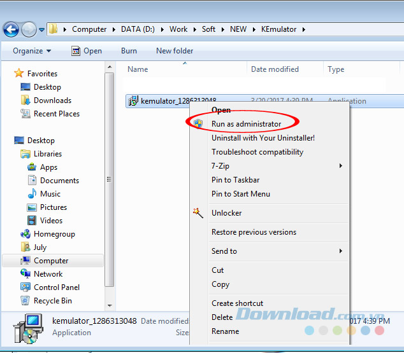The width and height of the screenshot is (404, 353).
Task: Click the Network icon in sidebar
Action: [25, 273]
